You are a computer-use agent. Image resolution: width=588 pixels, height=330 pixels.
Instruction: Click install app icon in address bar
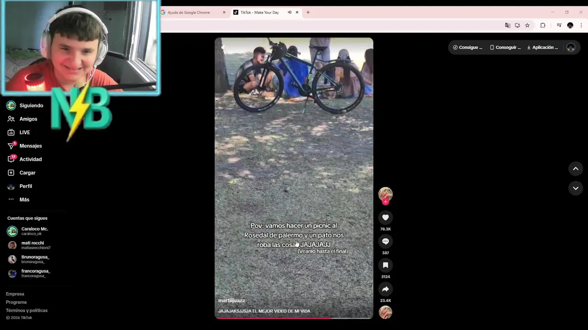pyautogui.click(x=517, y=25)
